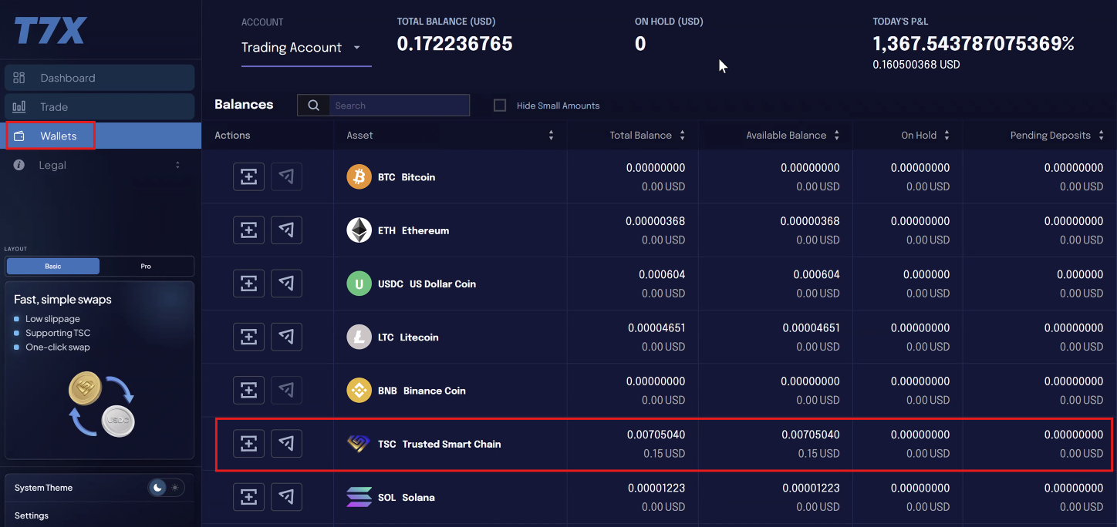Viewport: 1117px width, 527px height.
Task: Open Settings in the sidebar
Action: (32, 515)
